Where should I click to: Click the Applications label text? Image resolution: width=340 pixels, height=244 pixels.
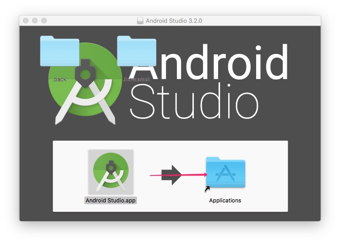pos(225,201)
